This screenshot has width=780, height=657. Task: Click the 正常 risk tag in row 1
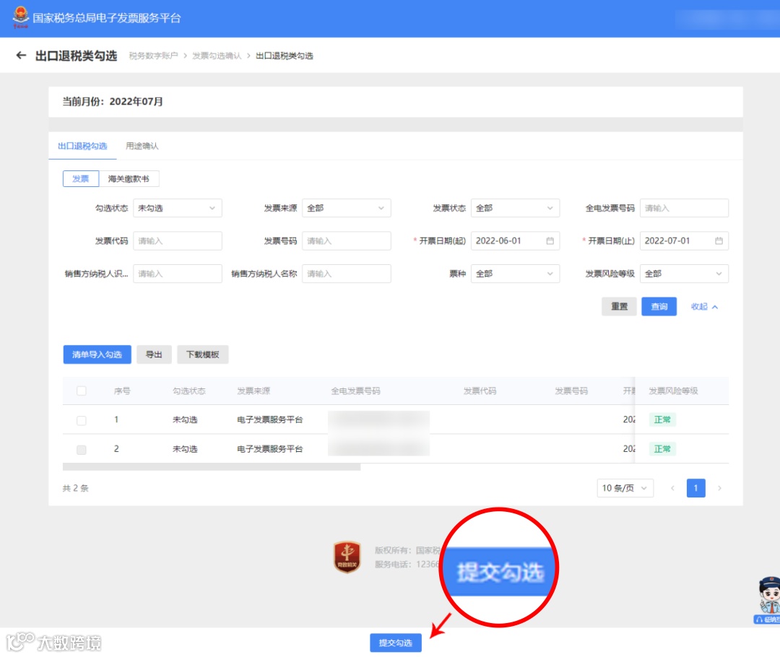coord(662,419)
